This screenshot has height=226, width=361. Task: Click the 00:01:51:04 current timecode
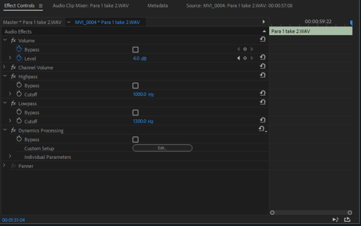pos(13,220)
